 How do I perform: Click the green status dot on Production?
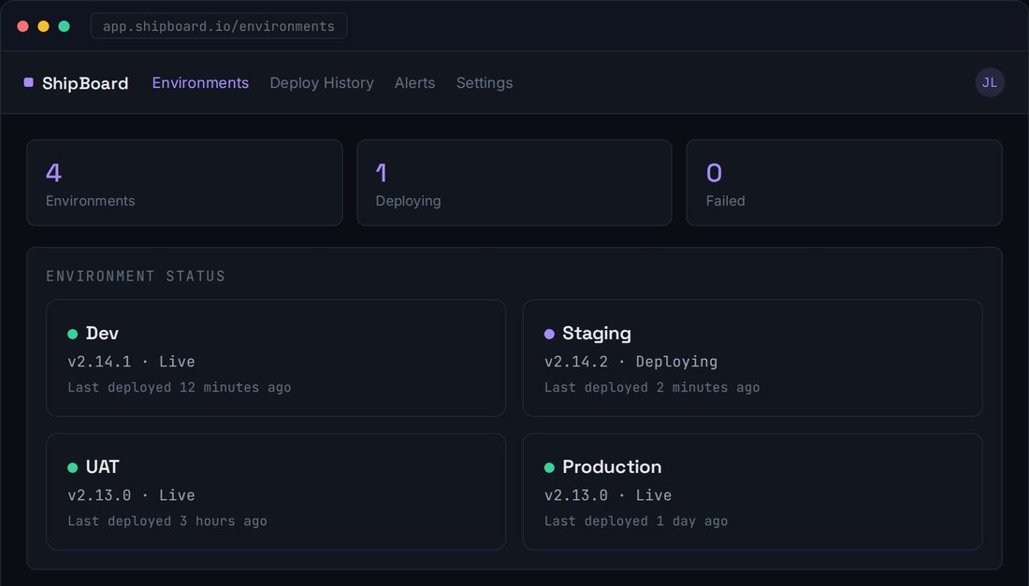point(549,468)
